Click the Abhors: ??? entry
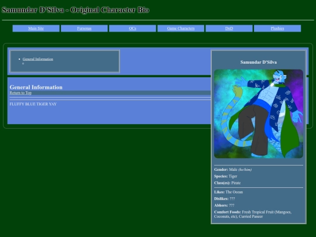Screen dimensions: 316x237 pyautogui.click(x=224, y=205)
